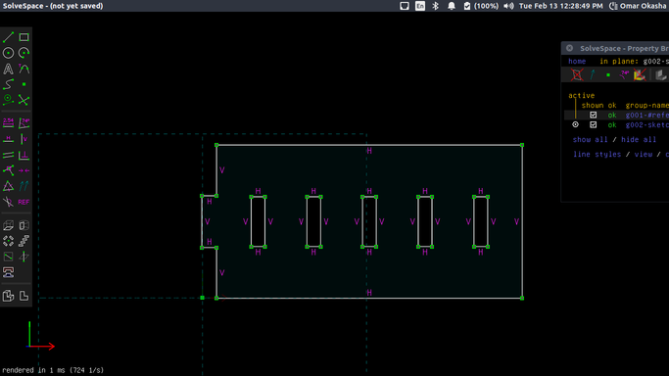The width and height of the screenshot is (669, 376).
Task: Open the clock Tue Feb 13 menu
Action: click(x=560, y=6)
